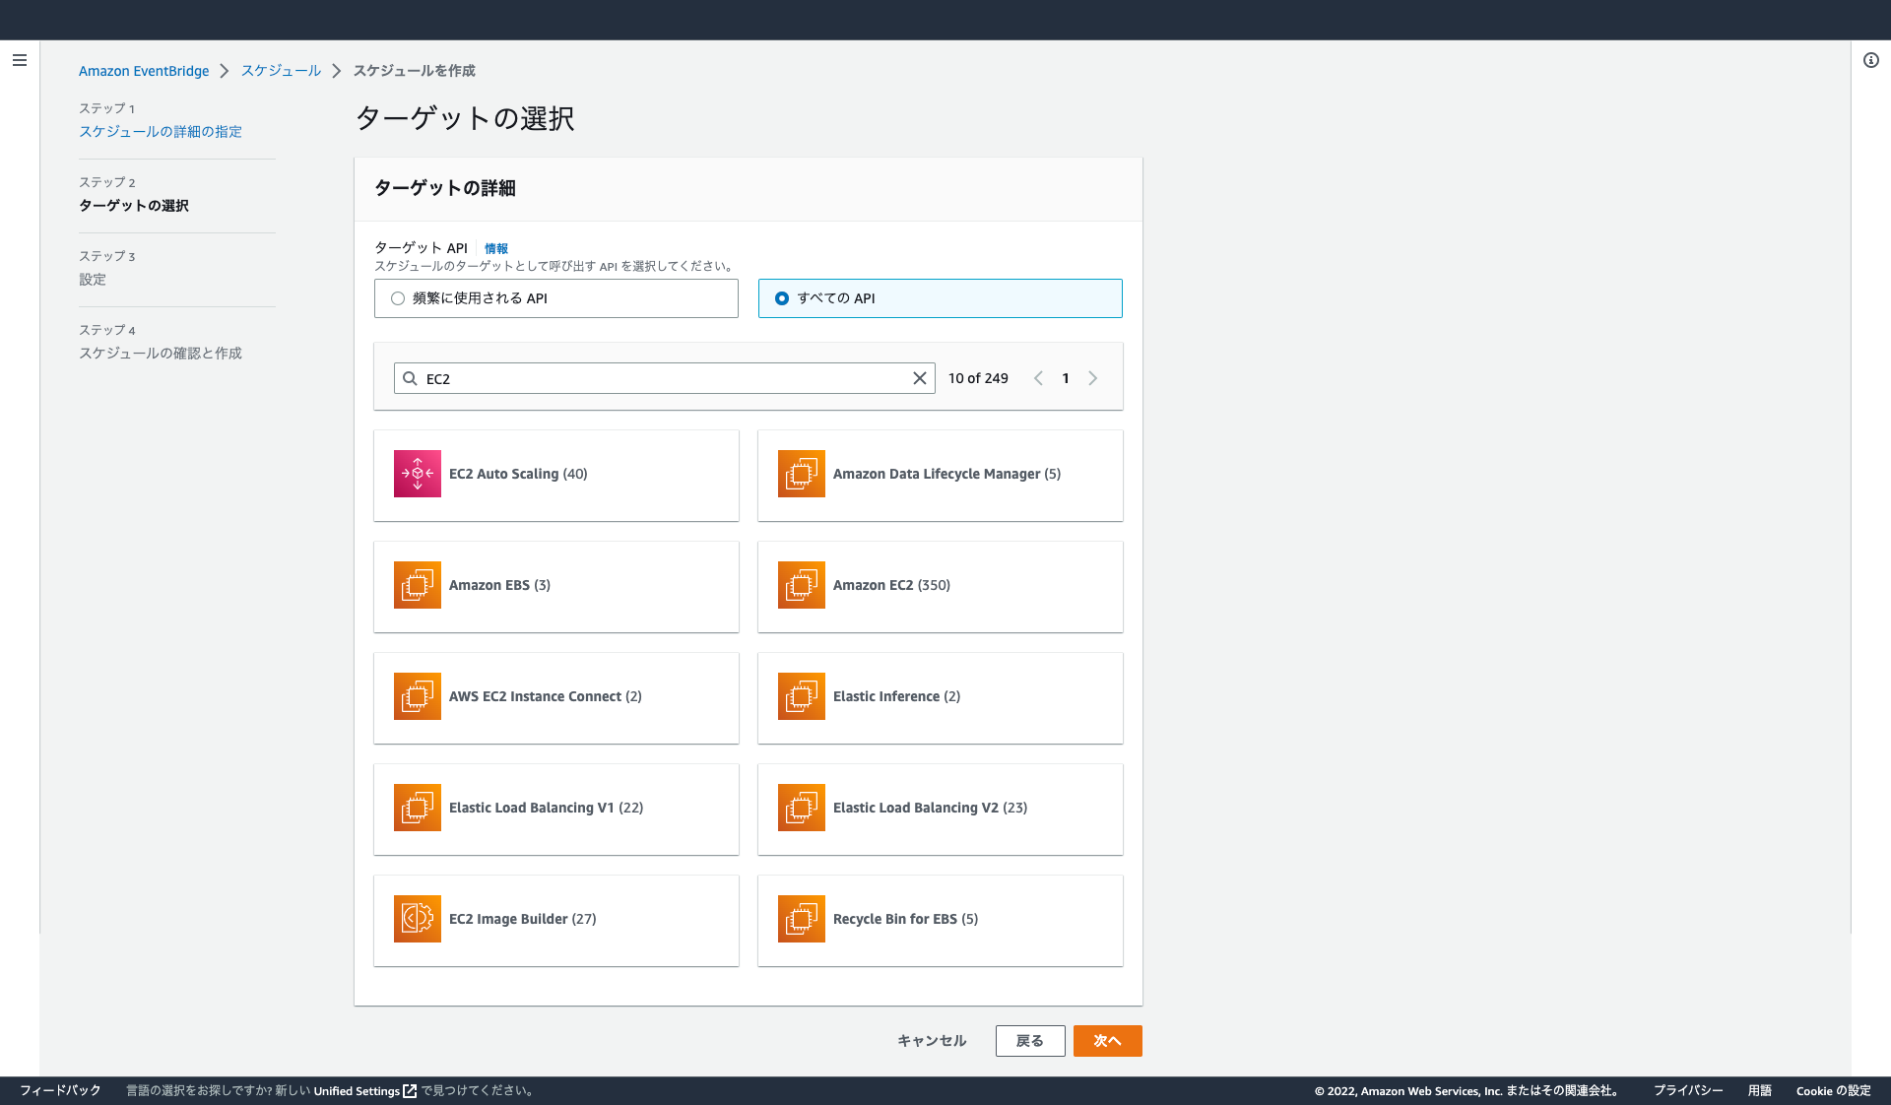
Task: Open the navigation hamburger menu
Action: pos(20,60)
